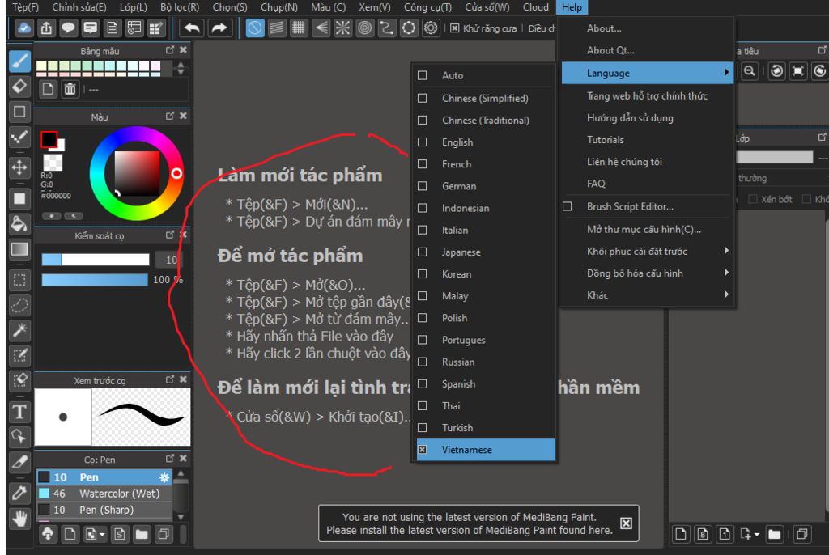Enable grid snap guide
The height and width of the screenshot is (555, 829).
[x=299, y=28]
